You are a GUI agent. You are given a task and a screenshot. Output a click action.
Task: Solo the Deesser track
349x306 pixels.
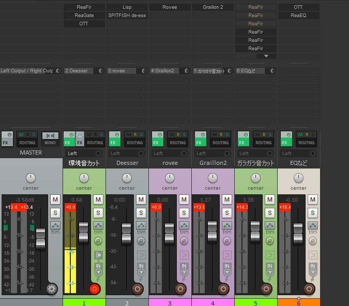click(x=141, y=213)
